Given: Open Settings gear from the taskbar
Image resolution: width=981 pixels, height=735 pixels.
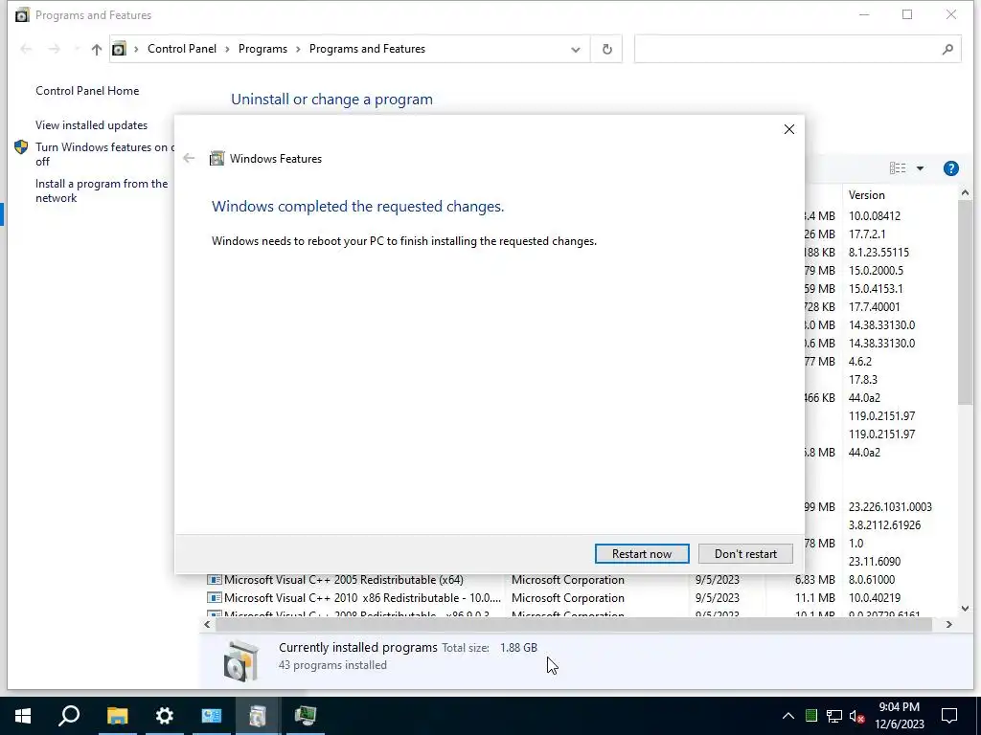Looking at the screenshot, I should tap(164, 716).
